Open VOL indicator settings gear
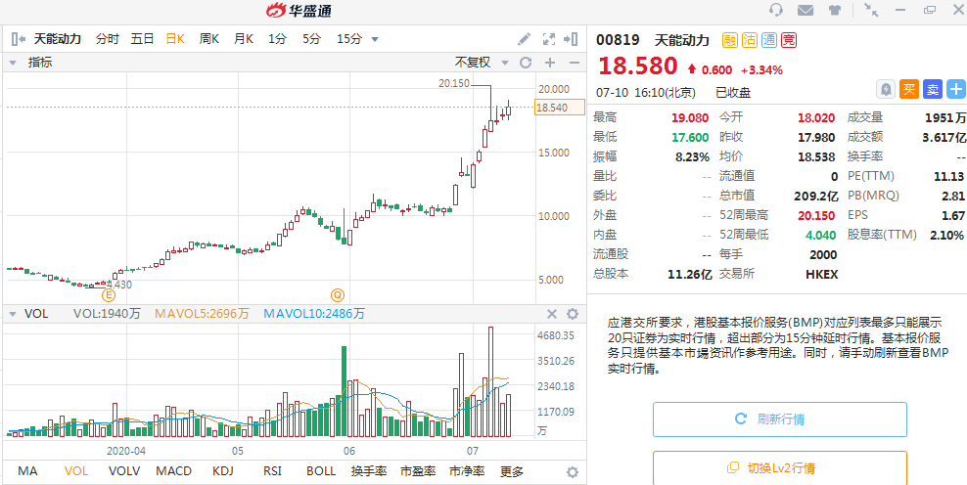 pyautogui.click(x=573, y=314)
